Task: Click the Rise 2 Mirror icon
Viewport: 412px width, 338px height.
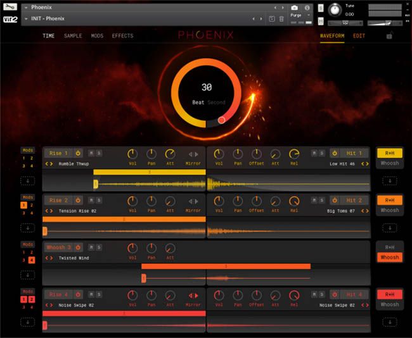Action: (x=193, y=201)
